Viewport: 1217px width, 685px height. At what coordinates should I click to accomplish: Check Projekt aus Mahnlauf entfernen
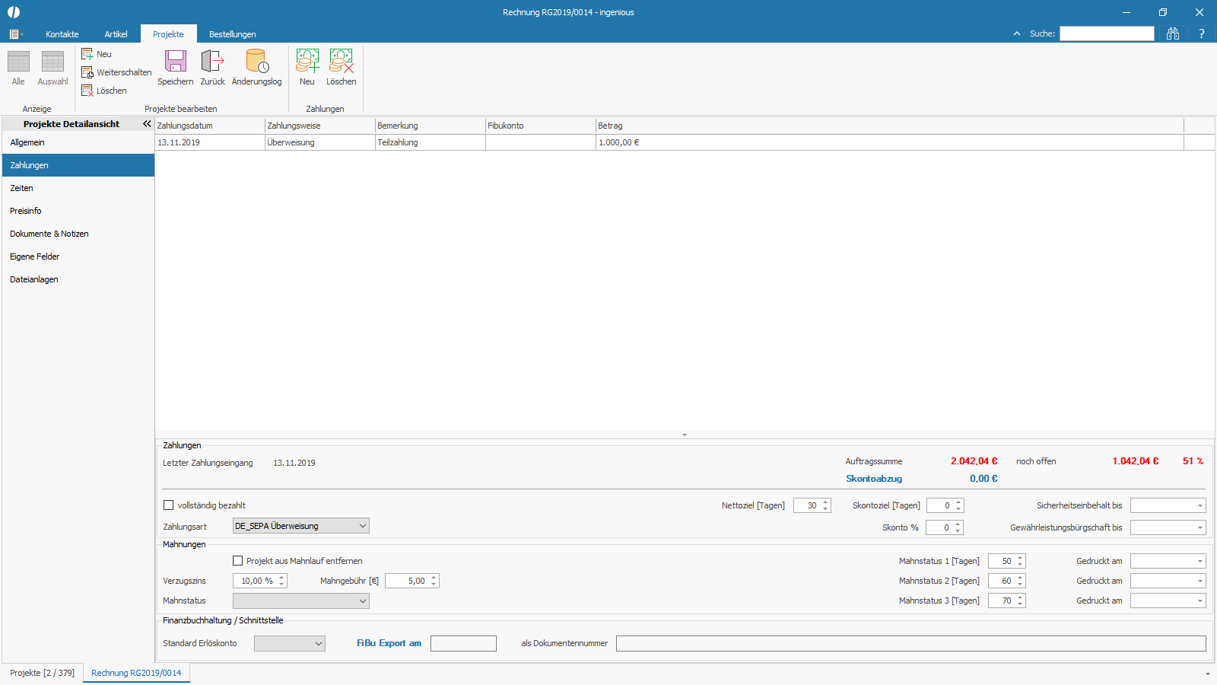tap(238, 560)
